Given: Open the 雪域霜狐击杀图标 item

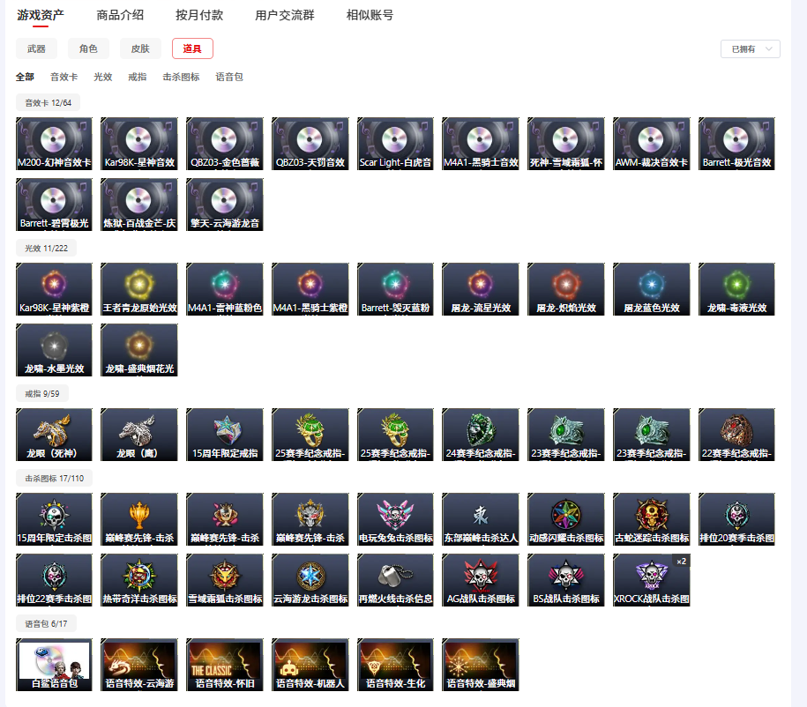Looking at the screenshot, I should point(225,580).
